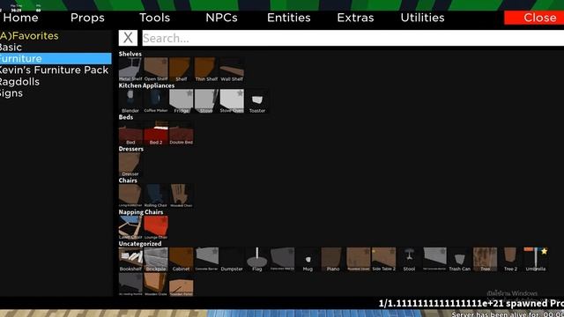Select the Wall Shelf prop
Viewport: 564px width, 317px height.
click(x=232, y=70)
